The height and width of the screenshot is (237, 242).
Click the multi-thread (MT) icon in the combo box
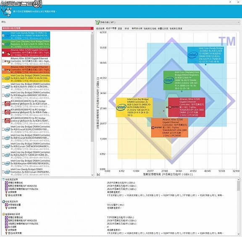click(97, 22)
